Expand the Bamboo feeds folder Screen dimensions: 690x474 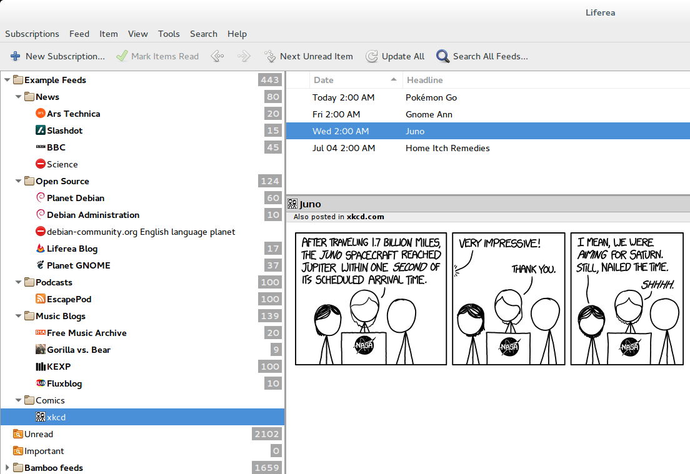click(x=7, y=467)
